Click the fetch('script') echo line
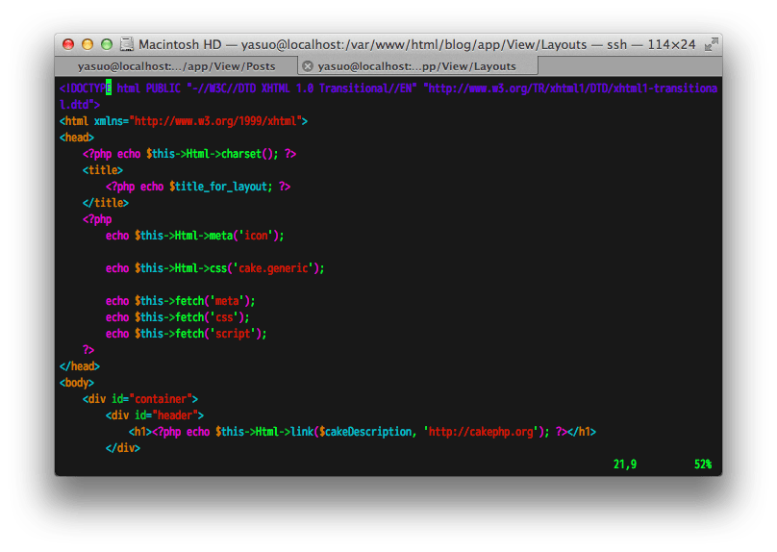 click(x=187, y=334)
